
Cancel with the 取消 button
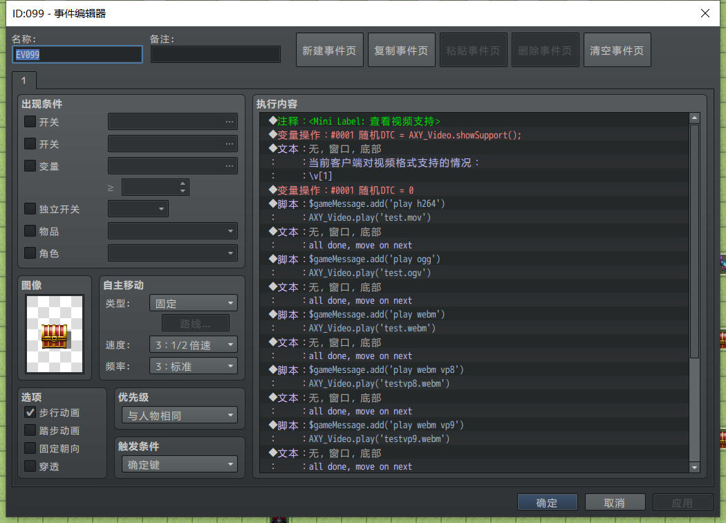(x=615, y=503)
